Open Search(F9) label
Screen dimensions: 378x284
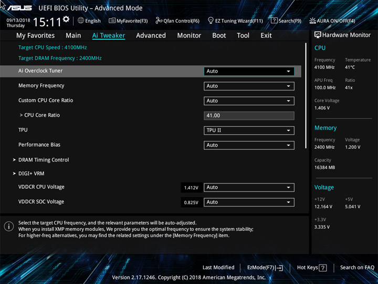point(290,21)
